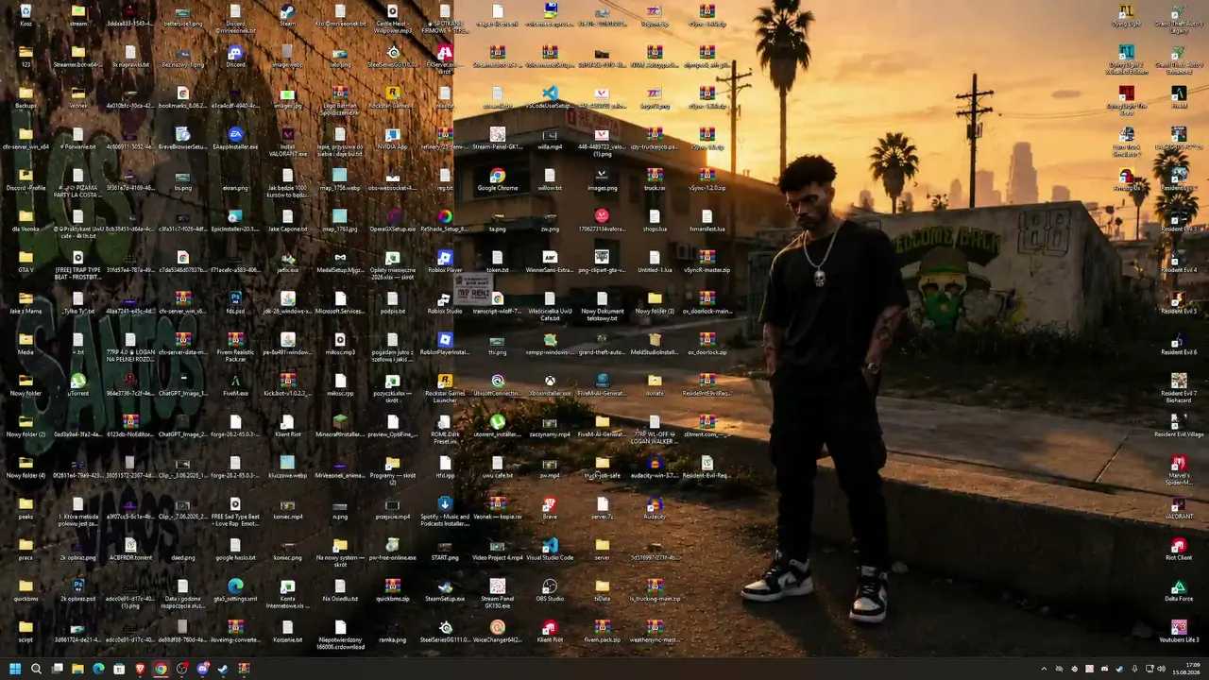Select the MeldStudioInstall file icon

coord(655,344)
